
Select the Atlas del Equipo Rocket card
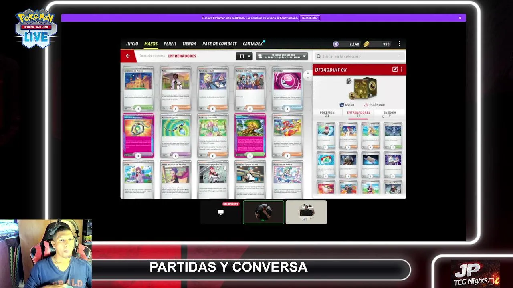(250, 180)
